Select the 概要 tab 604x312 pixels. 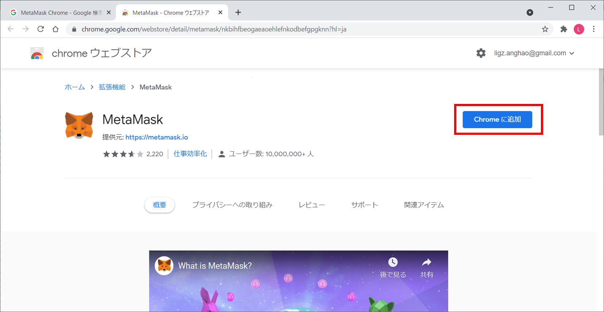click(x=159, y=205)
